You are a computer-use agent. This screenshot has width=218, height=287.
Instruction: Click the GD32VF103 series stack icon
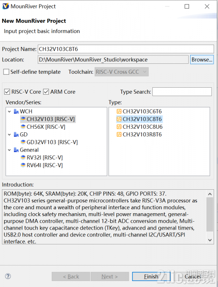tap(23, 142)
